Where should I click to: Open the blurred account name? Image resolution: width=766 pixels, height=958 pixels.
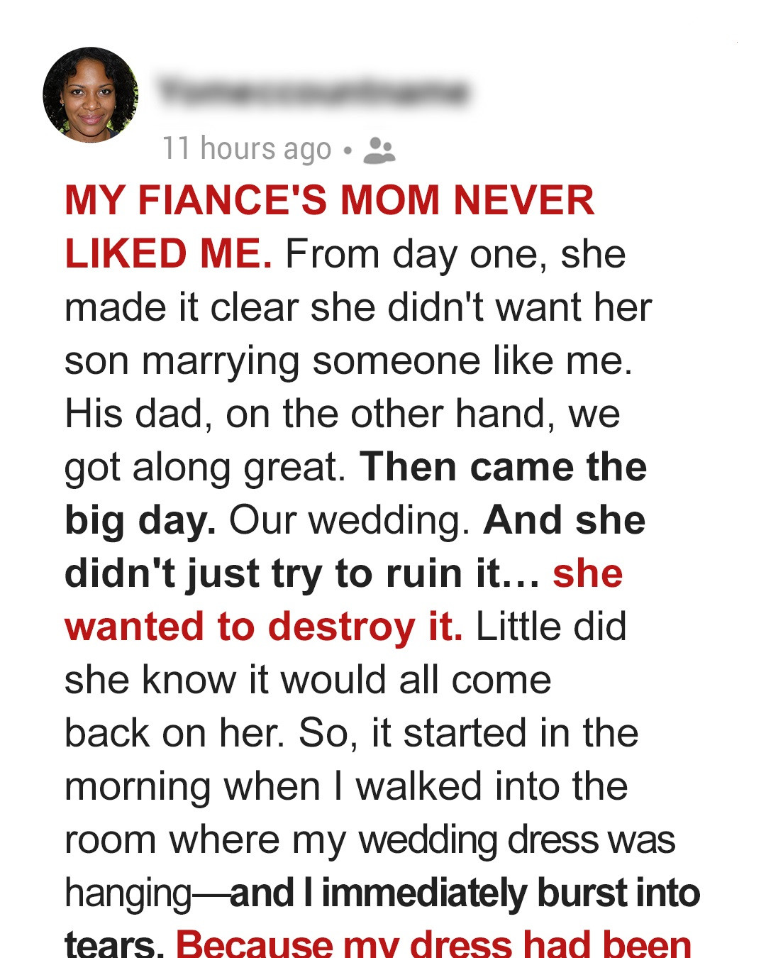(313, 92)
